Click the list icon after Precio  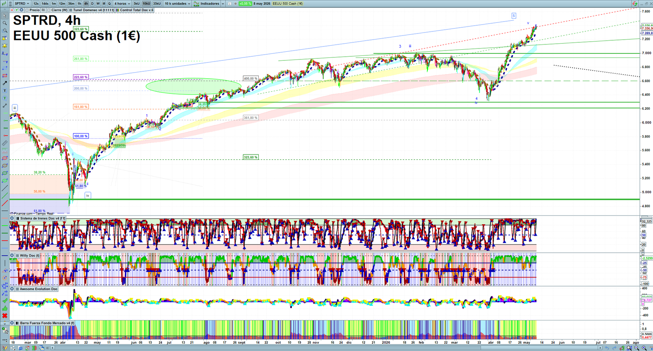click(43, 10)
